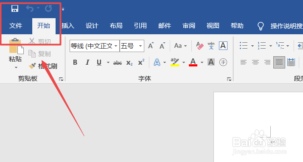Open the Text Effects dropdown arrow
This screenshot has width=303, height=162.
(165, 63)
